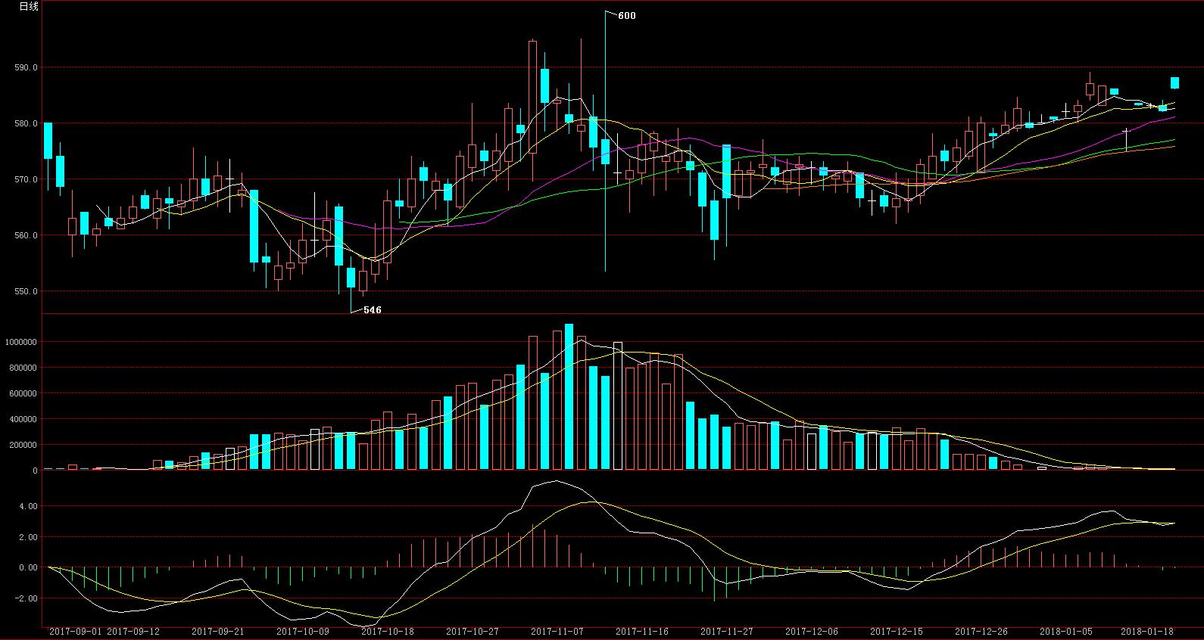This screenshot has width=1204, height=640.
Task: Click date label 2017-12-06
Action: pyautogui.click(x=812, y=631)
